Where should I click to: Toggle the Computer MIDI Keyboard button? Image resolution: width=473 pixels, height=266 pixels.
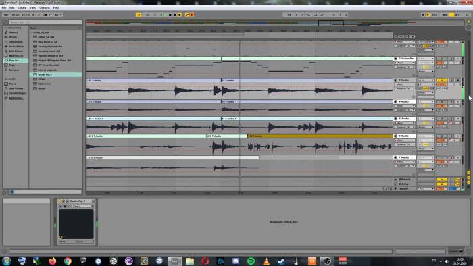click(428, 14)
